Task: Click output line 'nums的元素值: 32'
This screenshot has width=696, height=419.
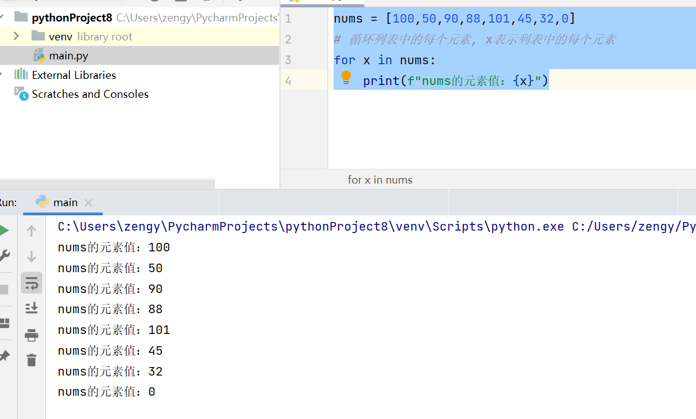Action: 110,371
